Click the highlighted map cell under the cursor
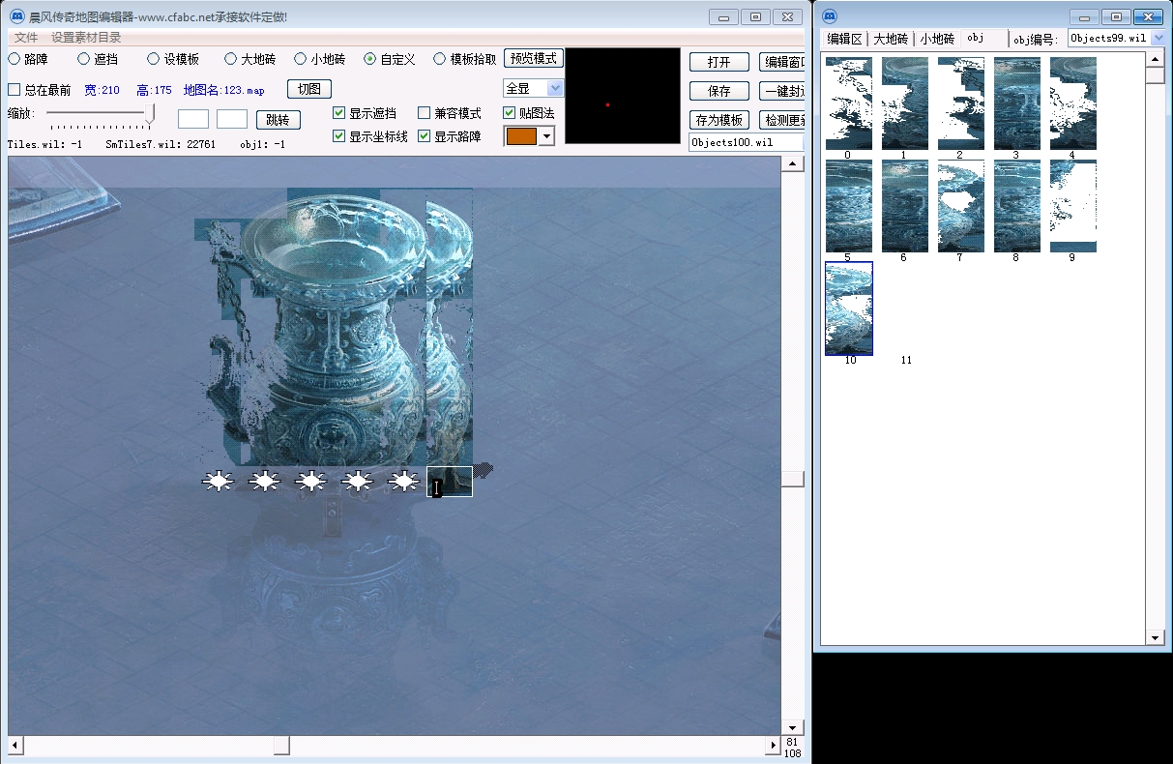Image resolution: width=1173 pixels, height=764 pixels. (450, 482)
